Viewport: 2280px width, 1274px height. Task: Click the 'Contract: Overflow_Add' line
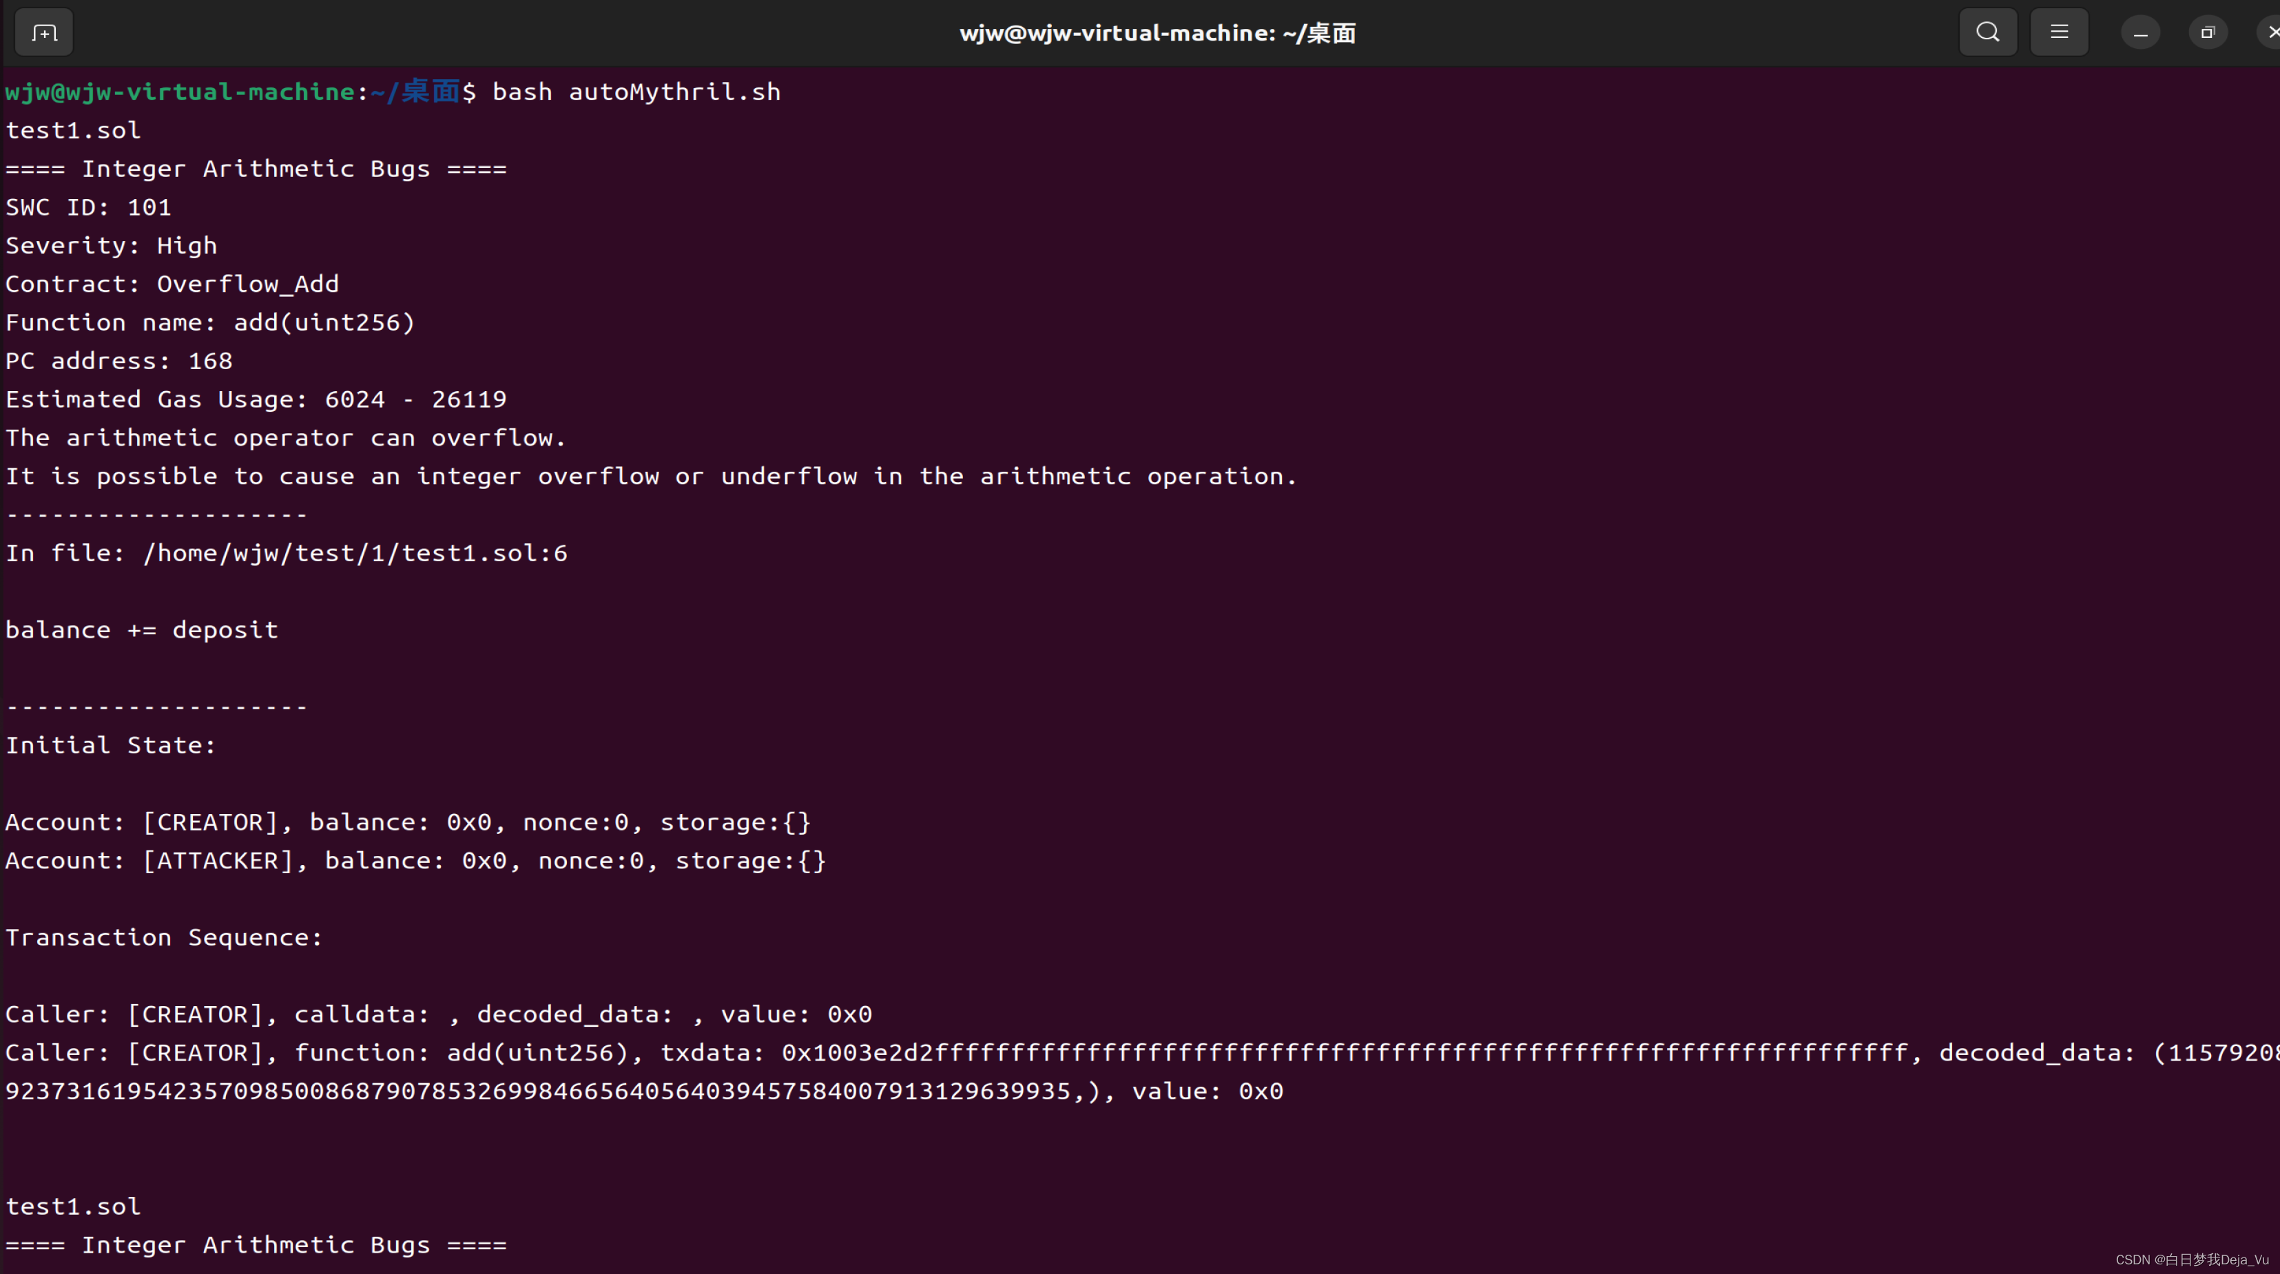point(173,284)
